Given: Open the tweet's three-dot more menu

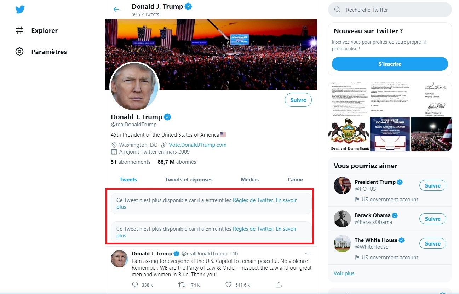Looking at the screenshot, I should pyautogui.click(x=308, y=253).
